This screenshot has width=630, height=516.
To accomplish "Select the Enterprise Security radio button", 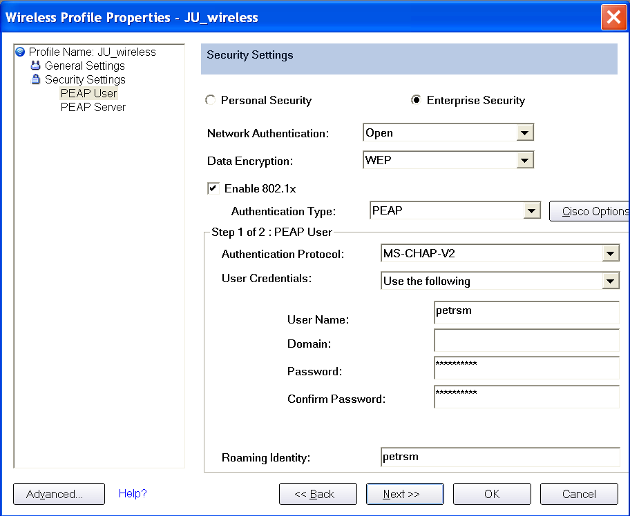I will tap(417, 100).
